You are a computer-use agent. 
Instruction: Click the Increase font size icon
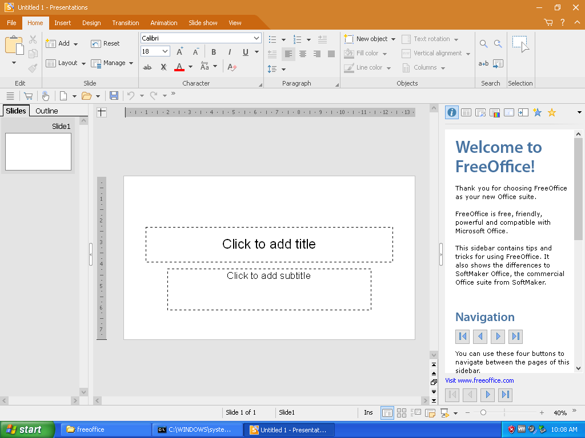[x=180, y=52]
